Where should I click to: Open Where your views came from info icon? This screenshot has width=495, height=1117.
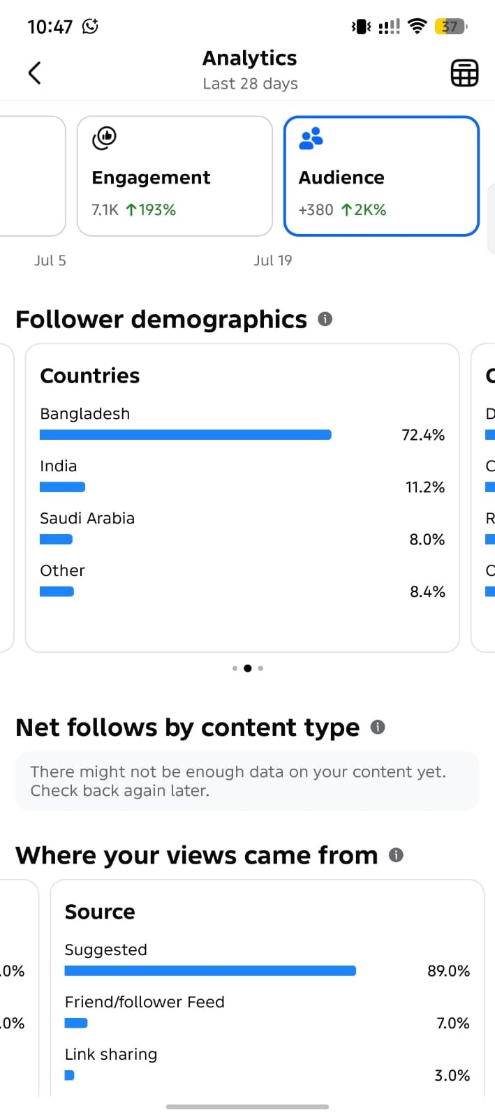click(x=396, y=855)
